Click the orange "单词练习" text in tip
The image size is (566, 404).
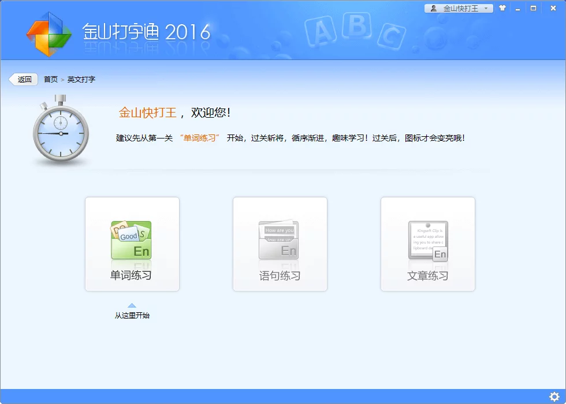click(200, 138)
